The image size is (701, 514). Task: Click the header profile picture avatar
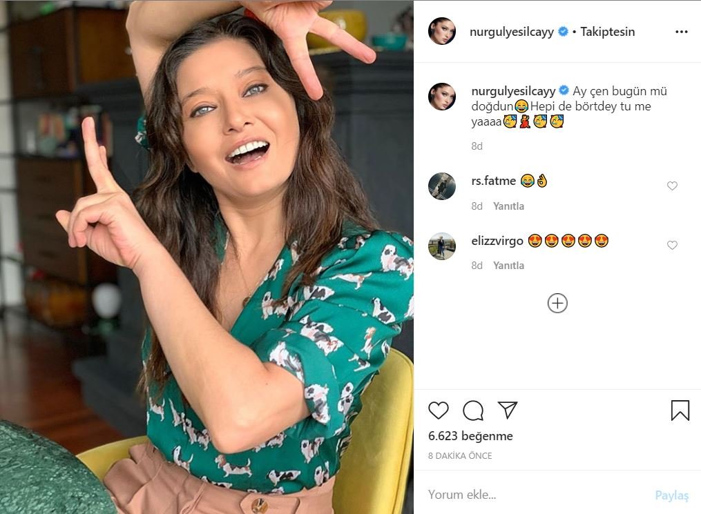442,32
